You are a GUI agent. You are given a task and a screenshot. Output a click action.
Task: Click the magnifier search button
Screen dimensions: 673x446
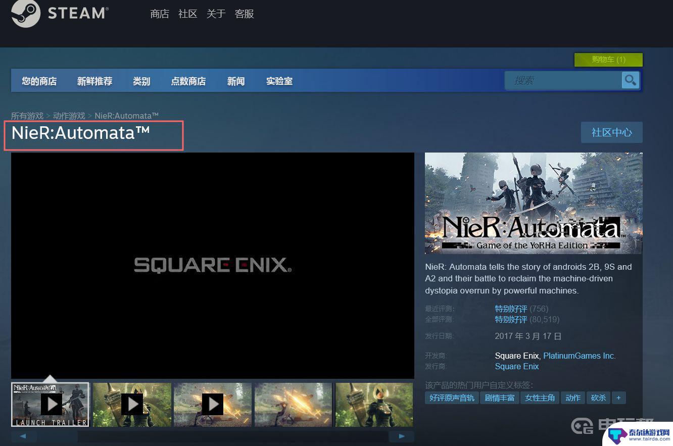[630, 80]
